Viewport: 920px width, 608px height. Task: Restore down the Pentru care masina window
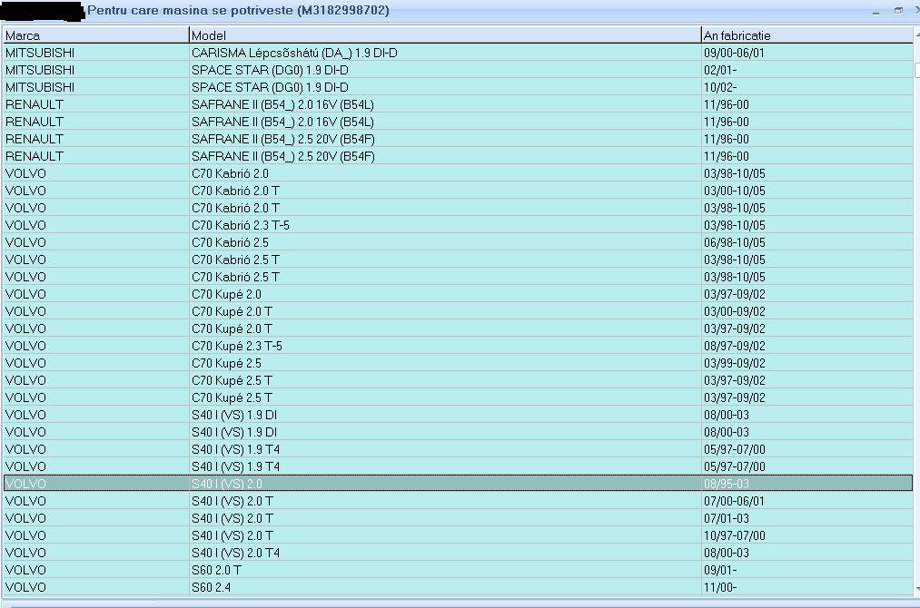898,11
